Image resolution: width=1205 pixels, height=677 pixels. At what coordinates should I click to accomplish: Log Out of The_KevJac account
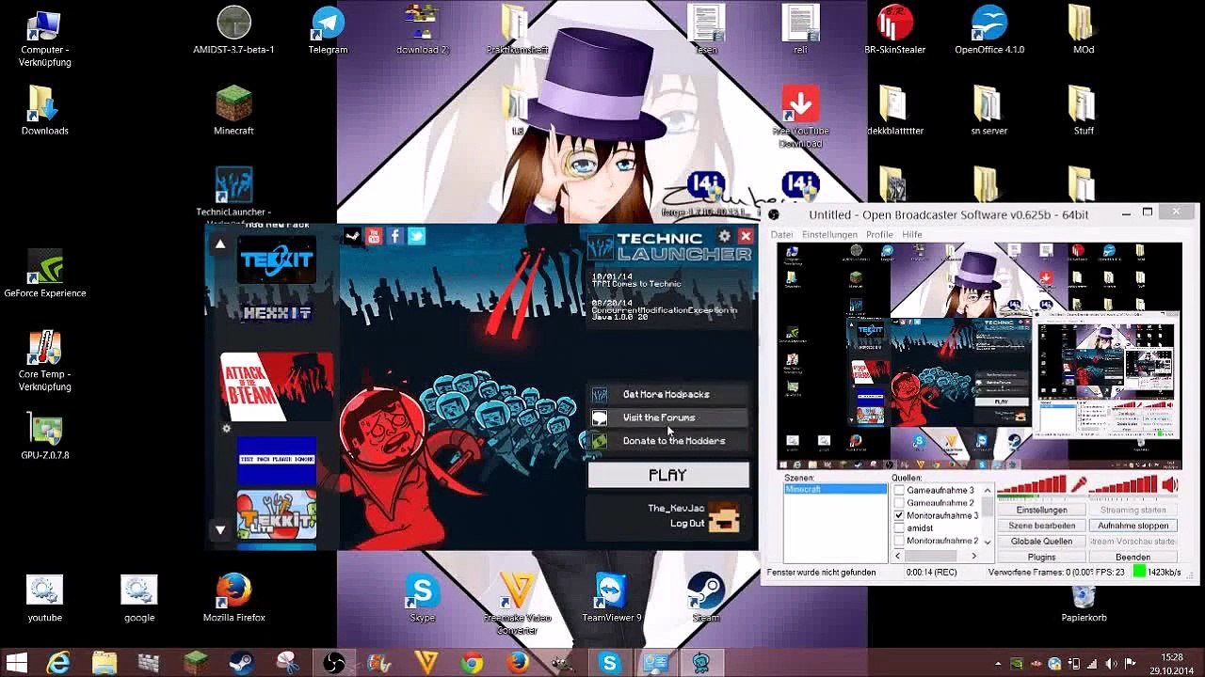tap(687, 524)
